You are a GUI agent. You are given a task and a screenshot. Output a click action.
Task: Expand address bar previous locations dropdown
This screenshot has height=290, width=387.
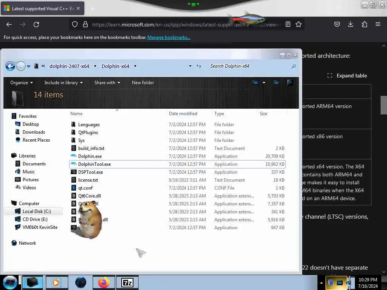click(x=190, y=66)
